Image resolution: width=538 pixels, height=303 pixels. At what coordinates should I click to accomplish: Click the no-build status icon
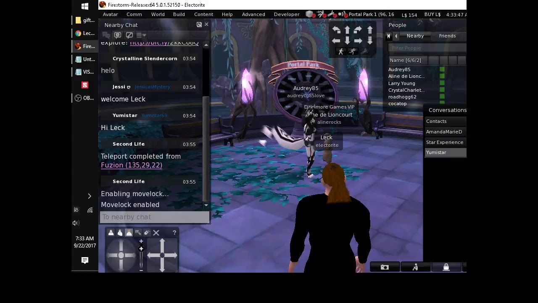(310, 14)
